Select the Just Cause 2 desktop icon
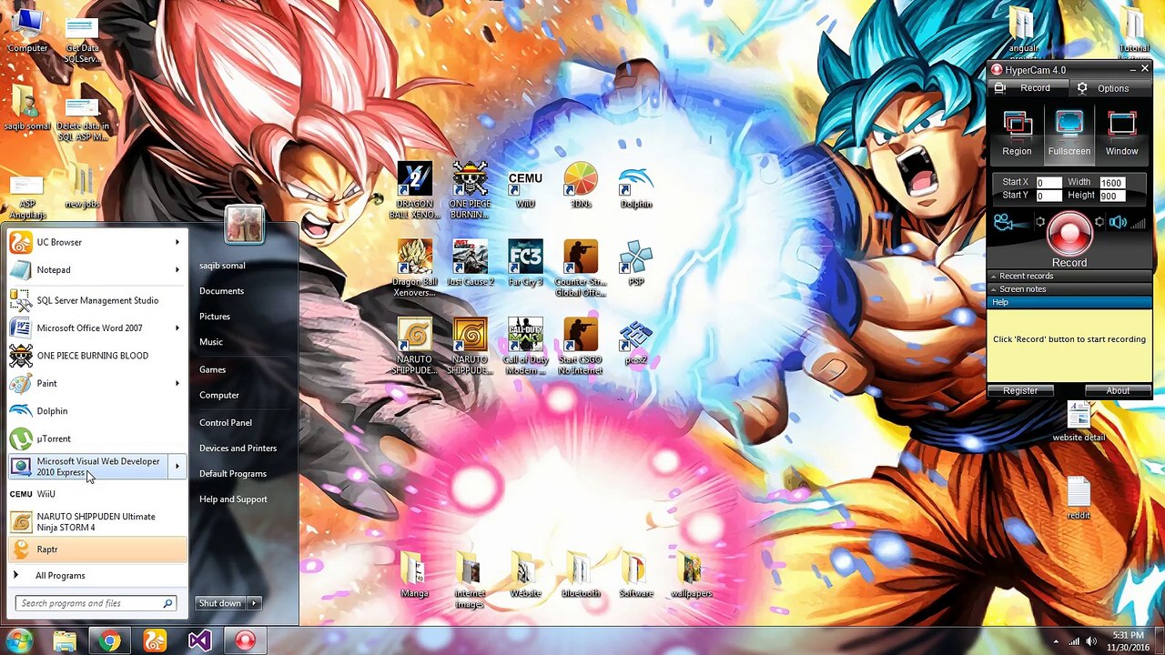 coord(470,264)
